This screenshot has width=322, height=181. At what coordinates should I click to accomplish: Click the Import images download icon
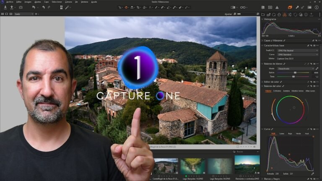[5, 8]
